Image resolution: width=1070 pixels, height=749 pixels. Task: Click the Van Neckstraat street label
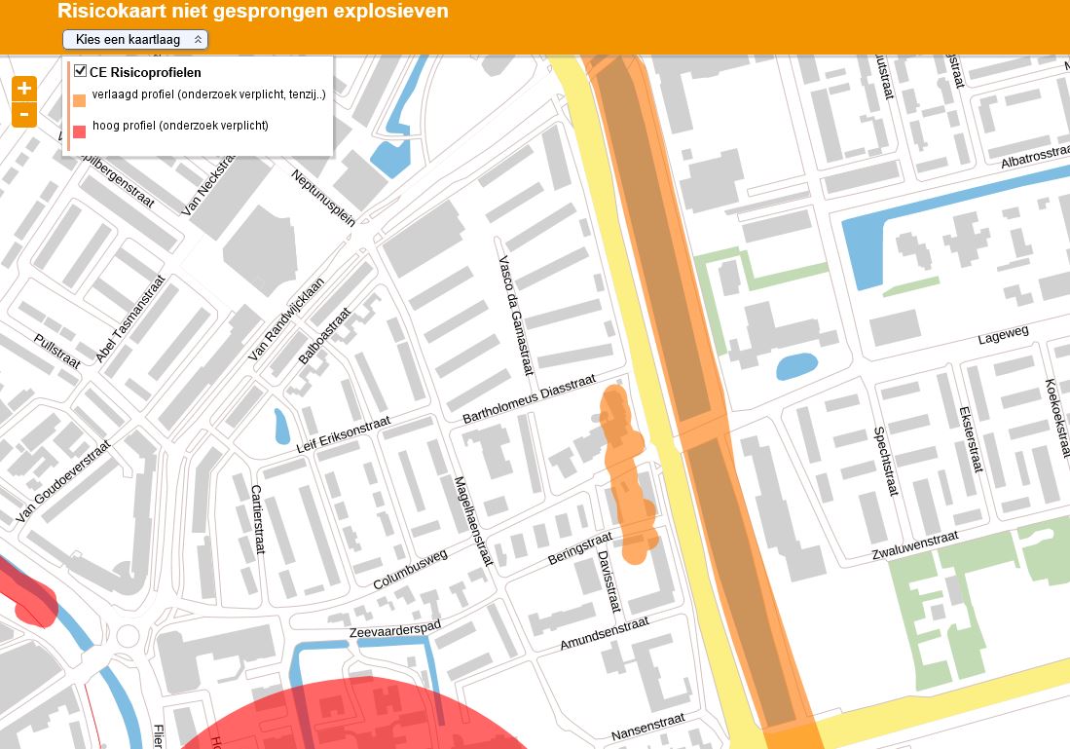[x=207, y=186]
